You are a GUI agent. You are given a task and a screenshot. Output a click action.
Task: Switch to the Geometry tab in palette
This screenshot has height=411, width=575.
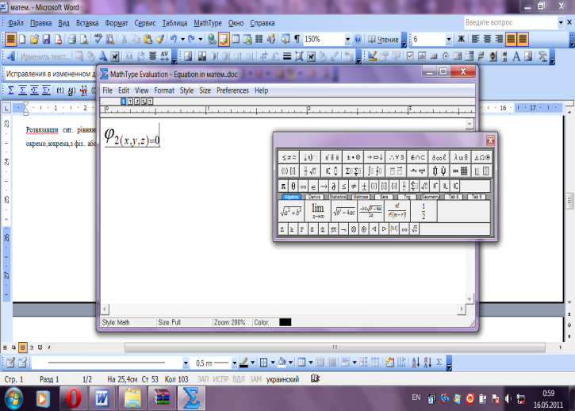tap(430, 197)
